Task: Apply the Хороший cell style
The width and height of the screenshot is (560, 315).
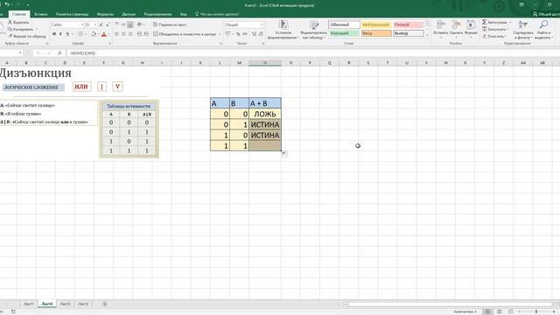Action: tap(344, 33)
